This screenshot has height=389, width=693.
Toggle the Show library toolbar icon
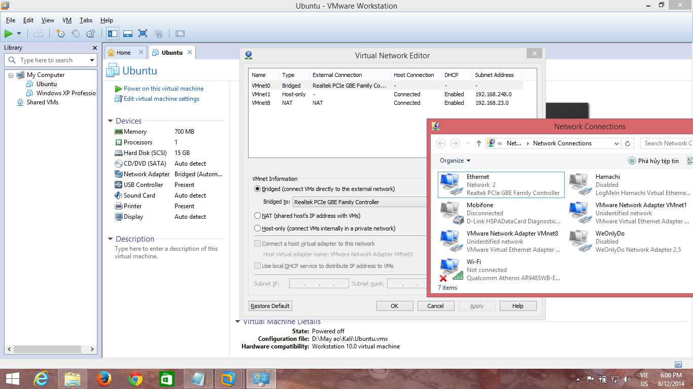(113, 33)
